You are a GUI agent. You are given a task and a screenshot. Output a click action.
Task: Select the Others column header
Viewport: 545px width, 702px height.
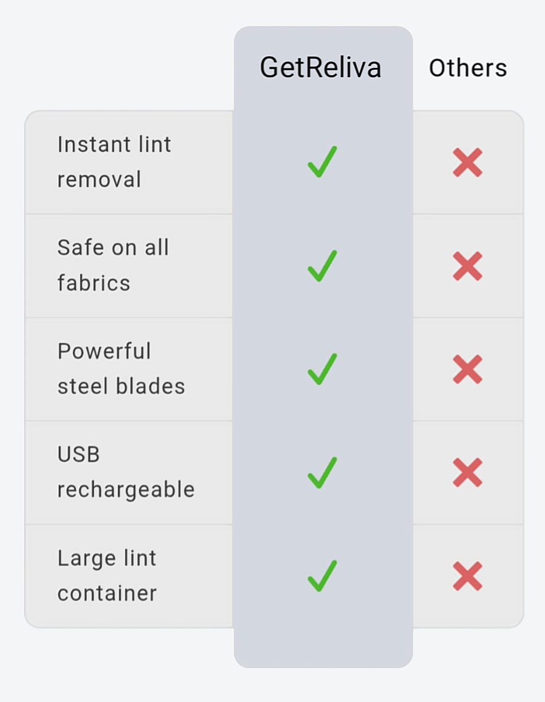pos(468,68)
